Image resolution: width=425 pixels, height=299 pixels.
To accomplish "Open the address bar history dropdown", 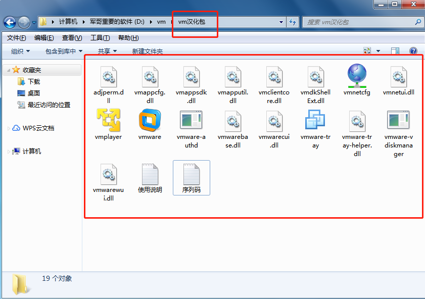I will click(x=281, y=22).
